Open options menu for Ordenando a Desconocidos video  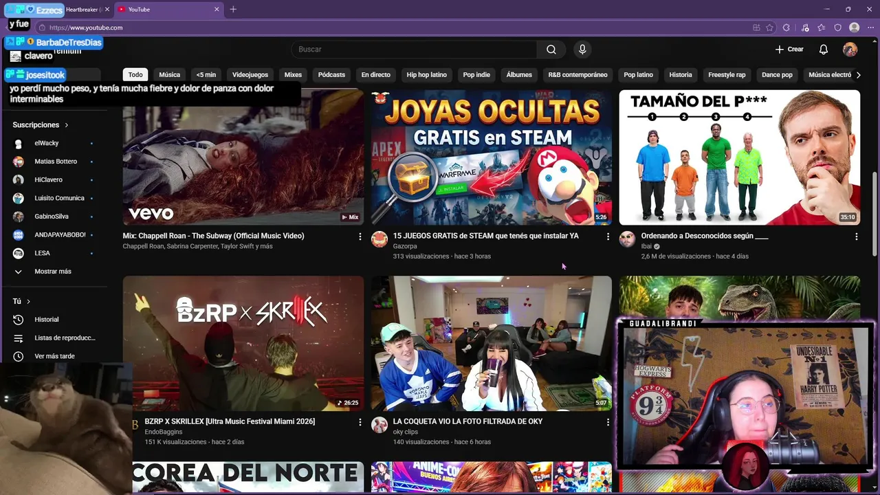tap(856, 236)
